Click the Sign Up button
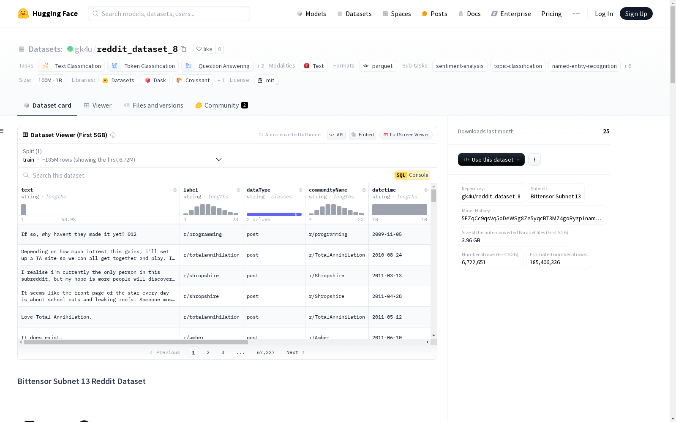 pyautogui.click(x=636, y=14)
